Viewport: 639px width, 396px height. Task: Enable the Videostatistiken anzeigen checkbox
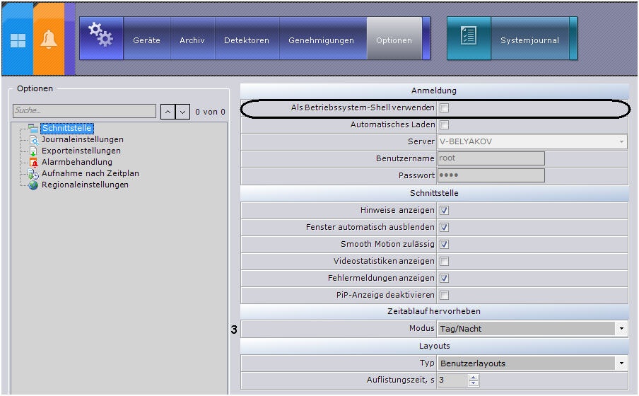tap(445, 262)
